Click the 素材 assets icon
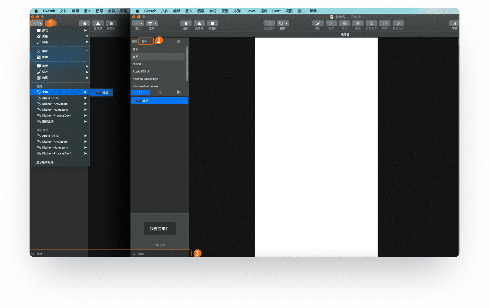 [150, 23]
